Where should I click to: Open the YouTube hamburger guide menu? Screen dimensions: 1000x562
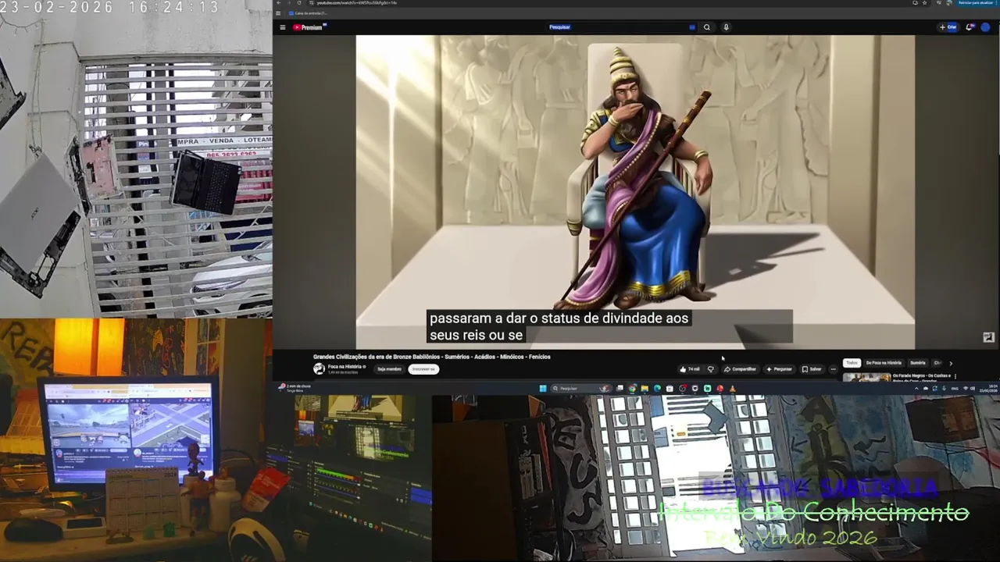(x=283, y=27)
